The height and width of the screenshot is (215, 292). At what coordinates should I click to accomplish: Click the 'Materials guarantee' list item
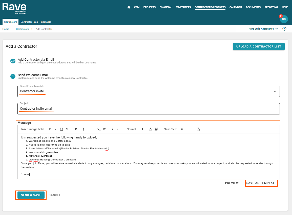40,156
